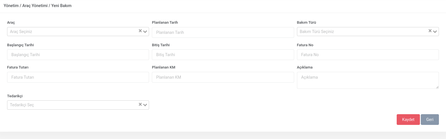
Task: Click the Planlanan KM input field
Action: pyautogui.click(x=223, y=77)
